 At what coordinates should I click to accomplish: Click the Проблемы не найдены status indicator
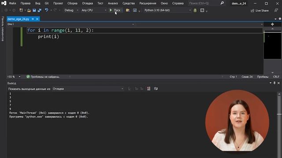pyautogui.click(x=43, y=77)
